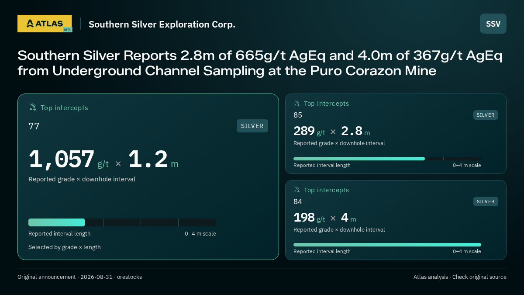Click the Top intercepts label in hole 77 card
This screenshot has height=295, width=524.
(x=64, y=108)
